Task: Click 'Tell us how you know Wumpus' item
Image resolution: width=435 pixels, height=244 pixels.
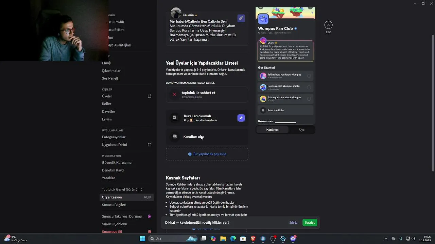Action: coord(285,76)
